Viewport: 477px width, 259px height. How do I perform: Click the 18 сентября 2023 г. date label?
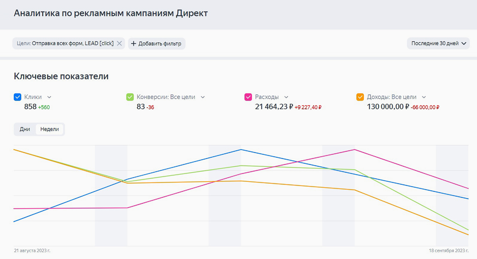coord(449,251)
